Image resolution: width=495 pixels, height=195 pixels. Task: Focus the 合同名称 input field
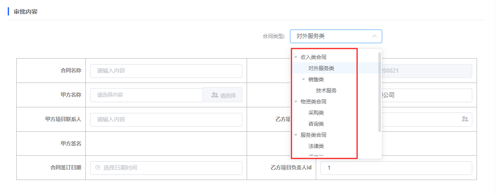coord(166,71)
